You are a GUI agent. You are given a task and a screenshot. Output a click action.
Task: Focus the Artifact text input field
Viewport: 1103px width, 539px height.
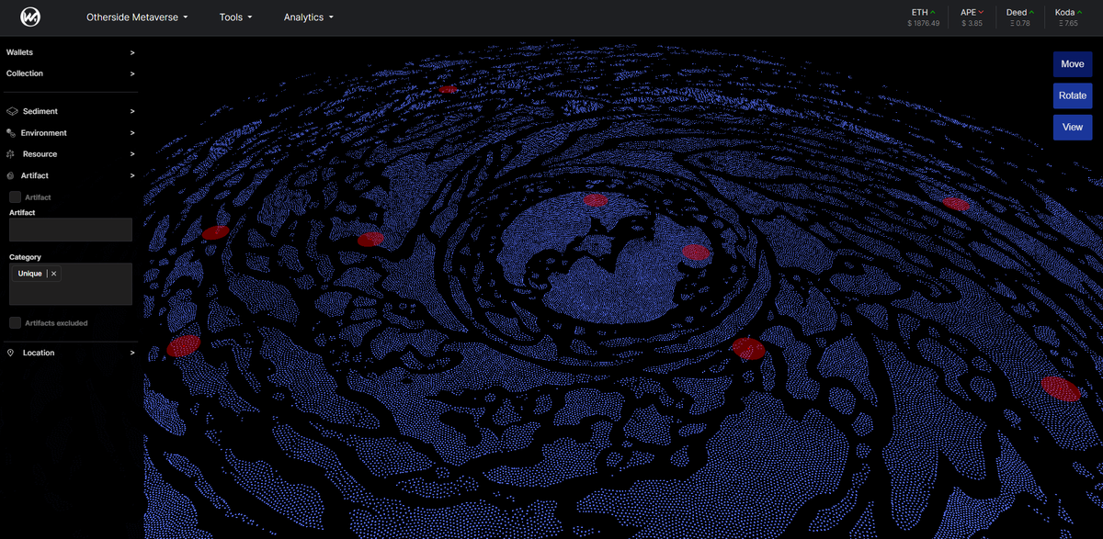coord(71,230)
